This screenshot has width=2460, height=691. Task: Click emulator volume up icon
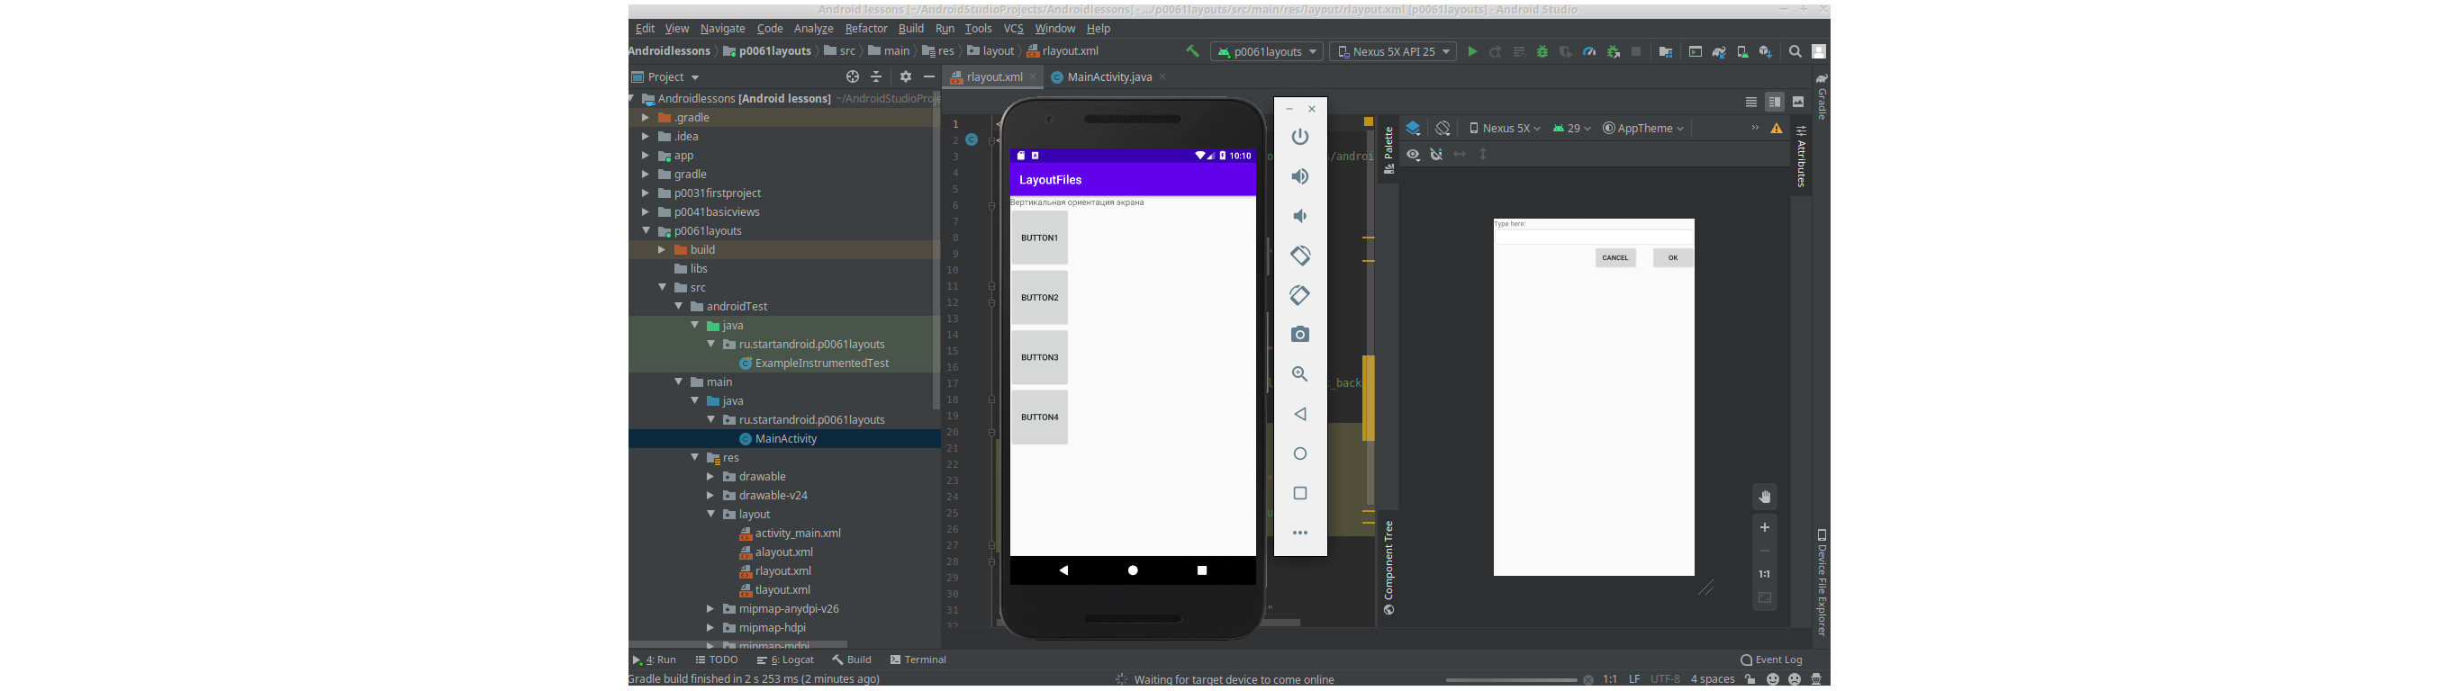click(1299, 176)
